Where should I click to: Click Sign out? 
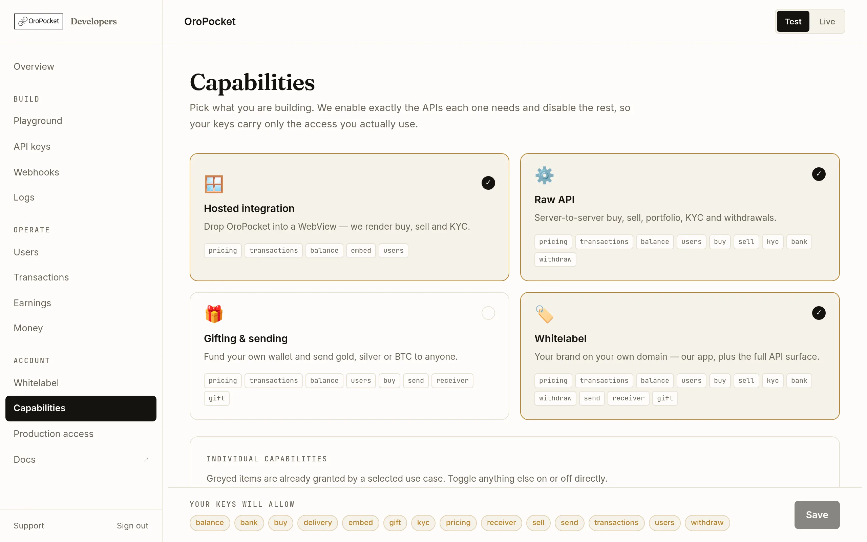pos(132,525)
